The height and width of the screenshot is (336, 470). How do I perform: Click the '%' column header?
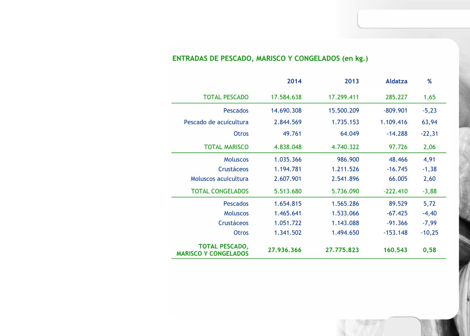coord(429,81)
